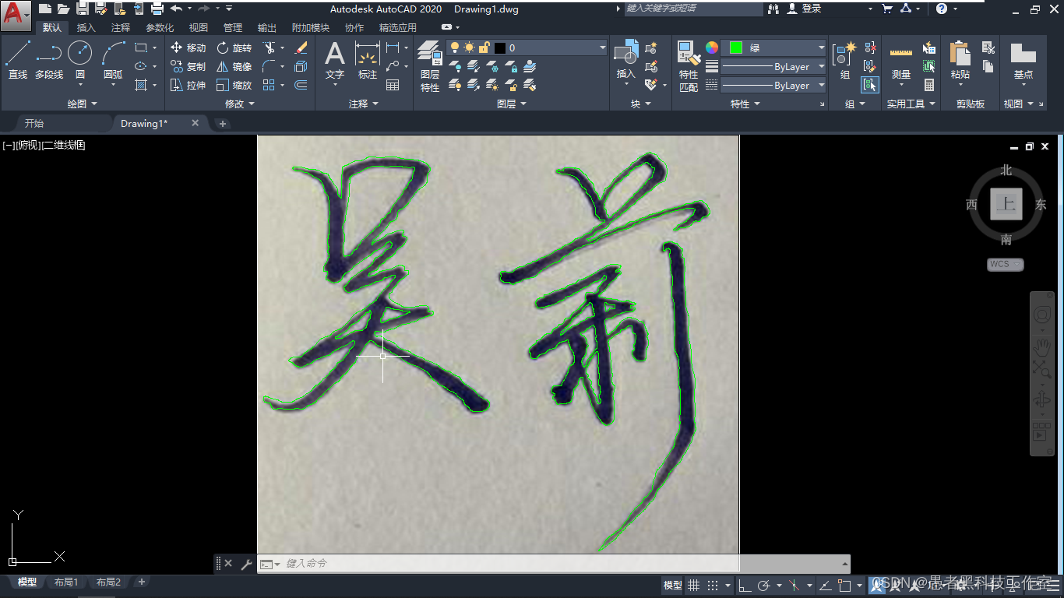Click the Offset tool icon
This screenshot has width=1064, height=598.
point(301,85)
